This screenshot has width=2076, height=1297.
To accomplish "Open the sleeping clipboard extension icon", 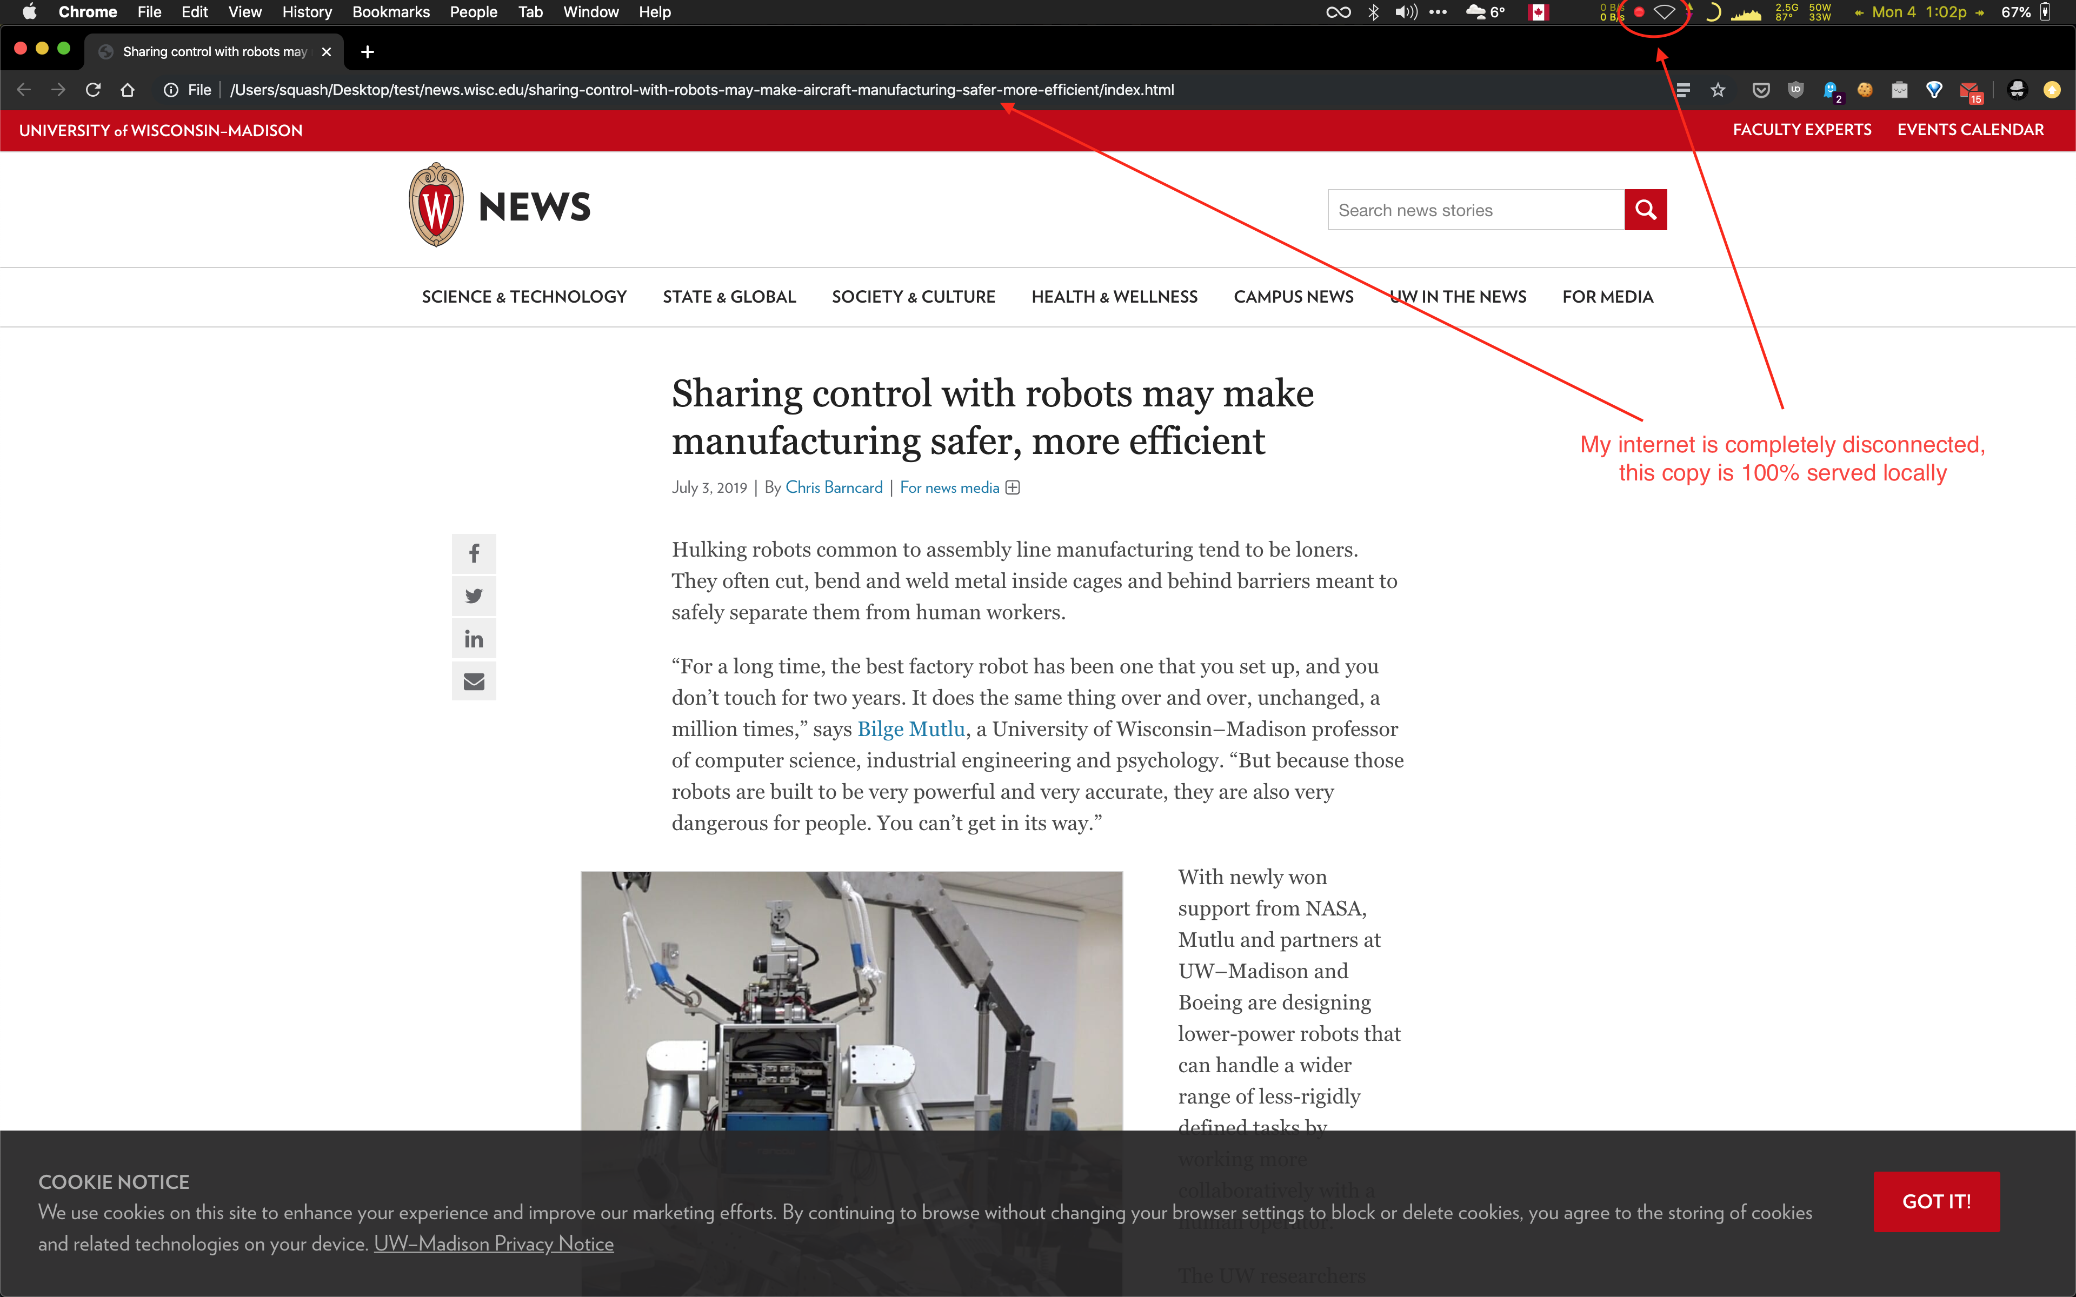I will tap(1899, 90).
